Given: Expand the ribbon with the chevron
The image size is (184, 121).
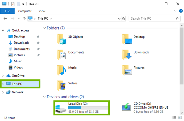Looking at the screenshot, I should point(175,11).
